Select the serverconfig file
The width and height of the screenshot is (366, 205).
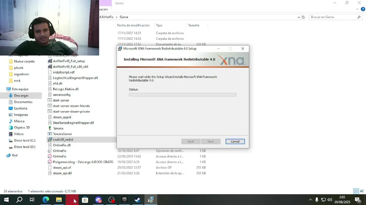(62, 95)
